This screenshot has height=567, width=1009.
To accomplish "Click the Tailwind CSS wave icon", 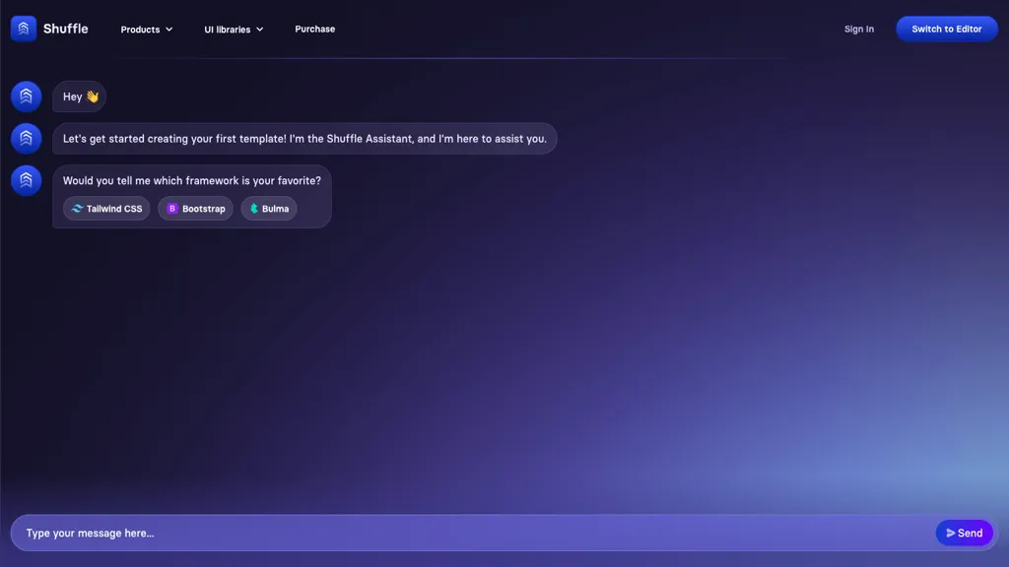I will click(77, 209).
